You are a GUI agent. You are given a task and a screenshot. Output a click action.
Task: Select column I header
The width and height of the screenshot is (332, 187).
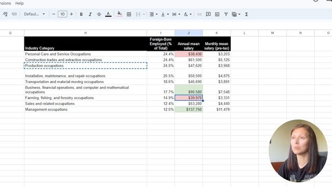click(161, 33)
